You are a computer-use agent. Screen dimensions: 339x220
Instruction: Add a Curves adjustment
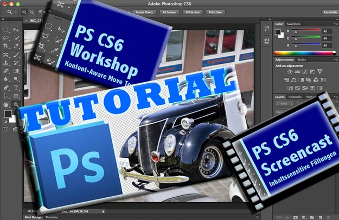(305, 71)
